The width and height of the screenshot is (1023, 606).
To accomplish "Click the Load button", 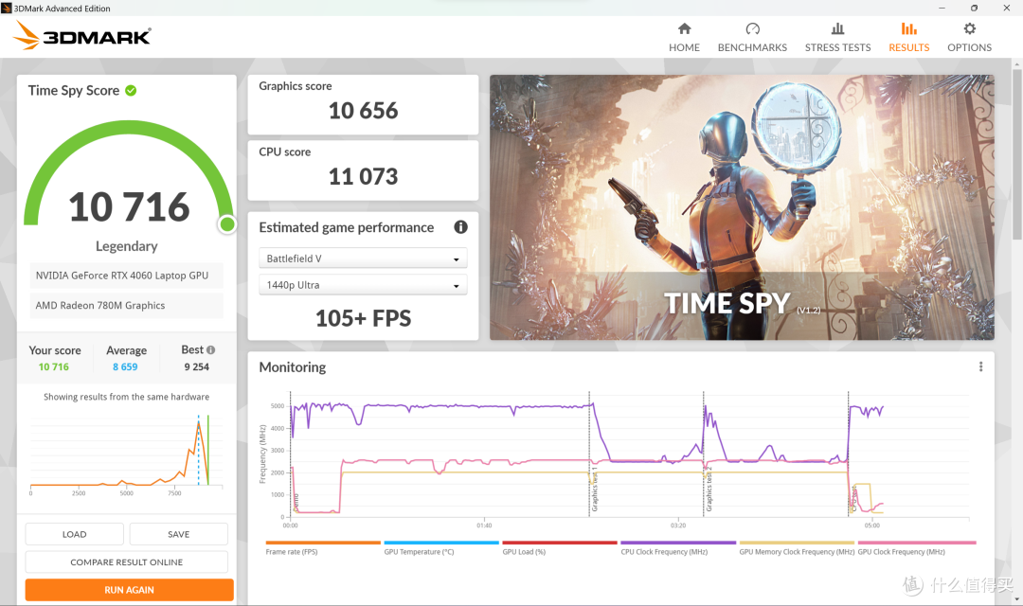I will pyautogui.click(x=75, y=534).
